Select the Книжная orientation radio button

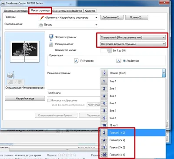(x=81, y=61)
